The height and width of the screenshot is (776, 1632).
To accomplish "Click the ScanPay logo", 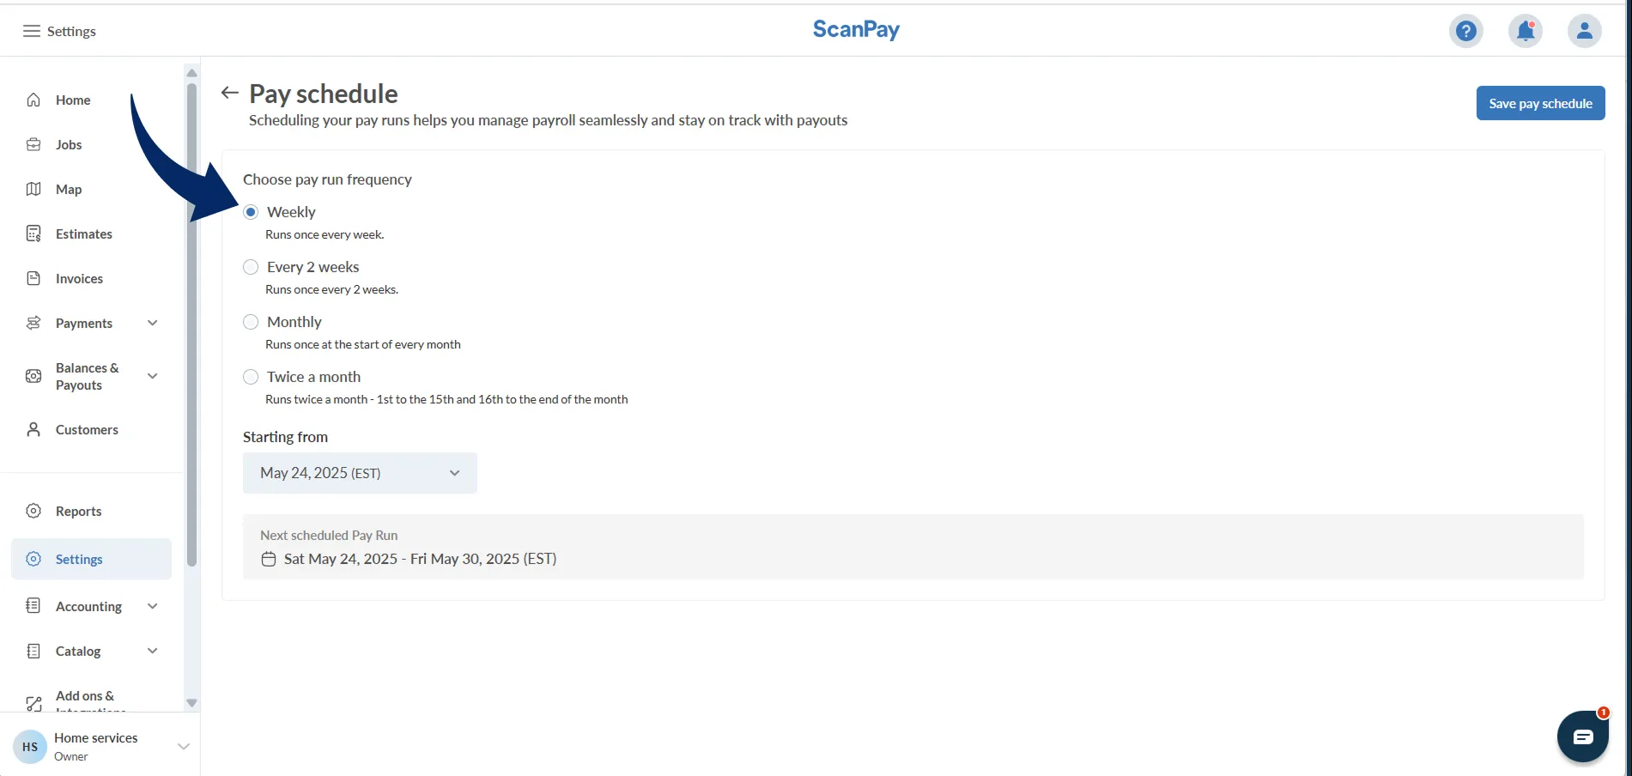I will pyautogui.click(x=856, y=30).
